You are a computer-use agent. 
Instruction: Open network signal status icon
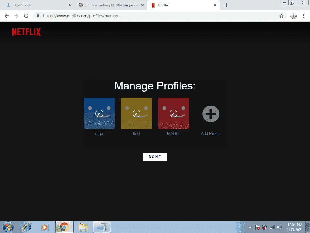click(272, 227)
